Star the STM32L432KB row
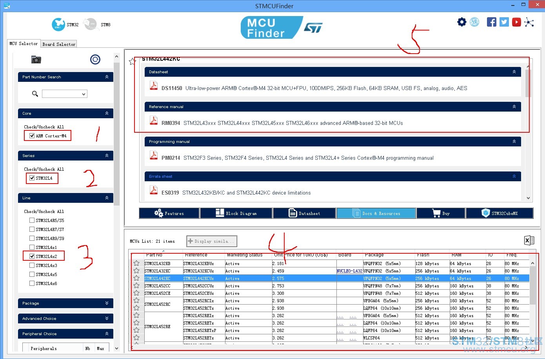 click(x=136, y=263)
